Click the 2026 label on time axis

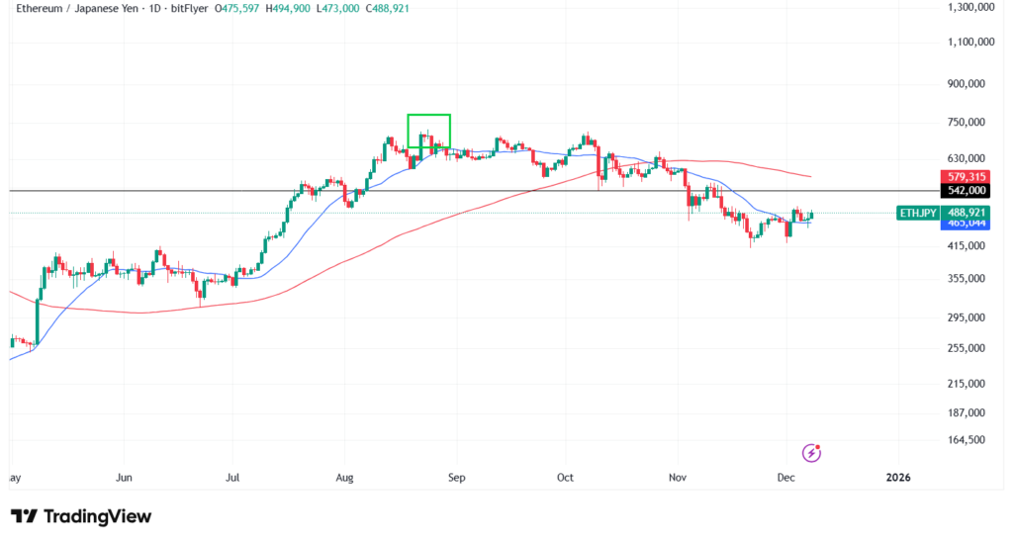[898, 478]
